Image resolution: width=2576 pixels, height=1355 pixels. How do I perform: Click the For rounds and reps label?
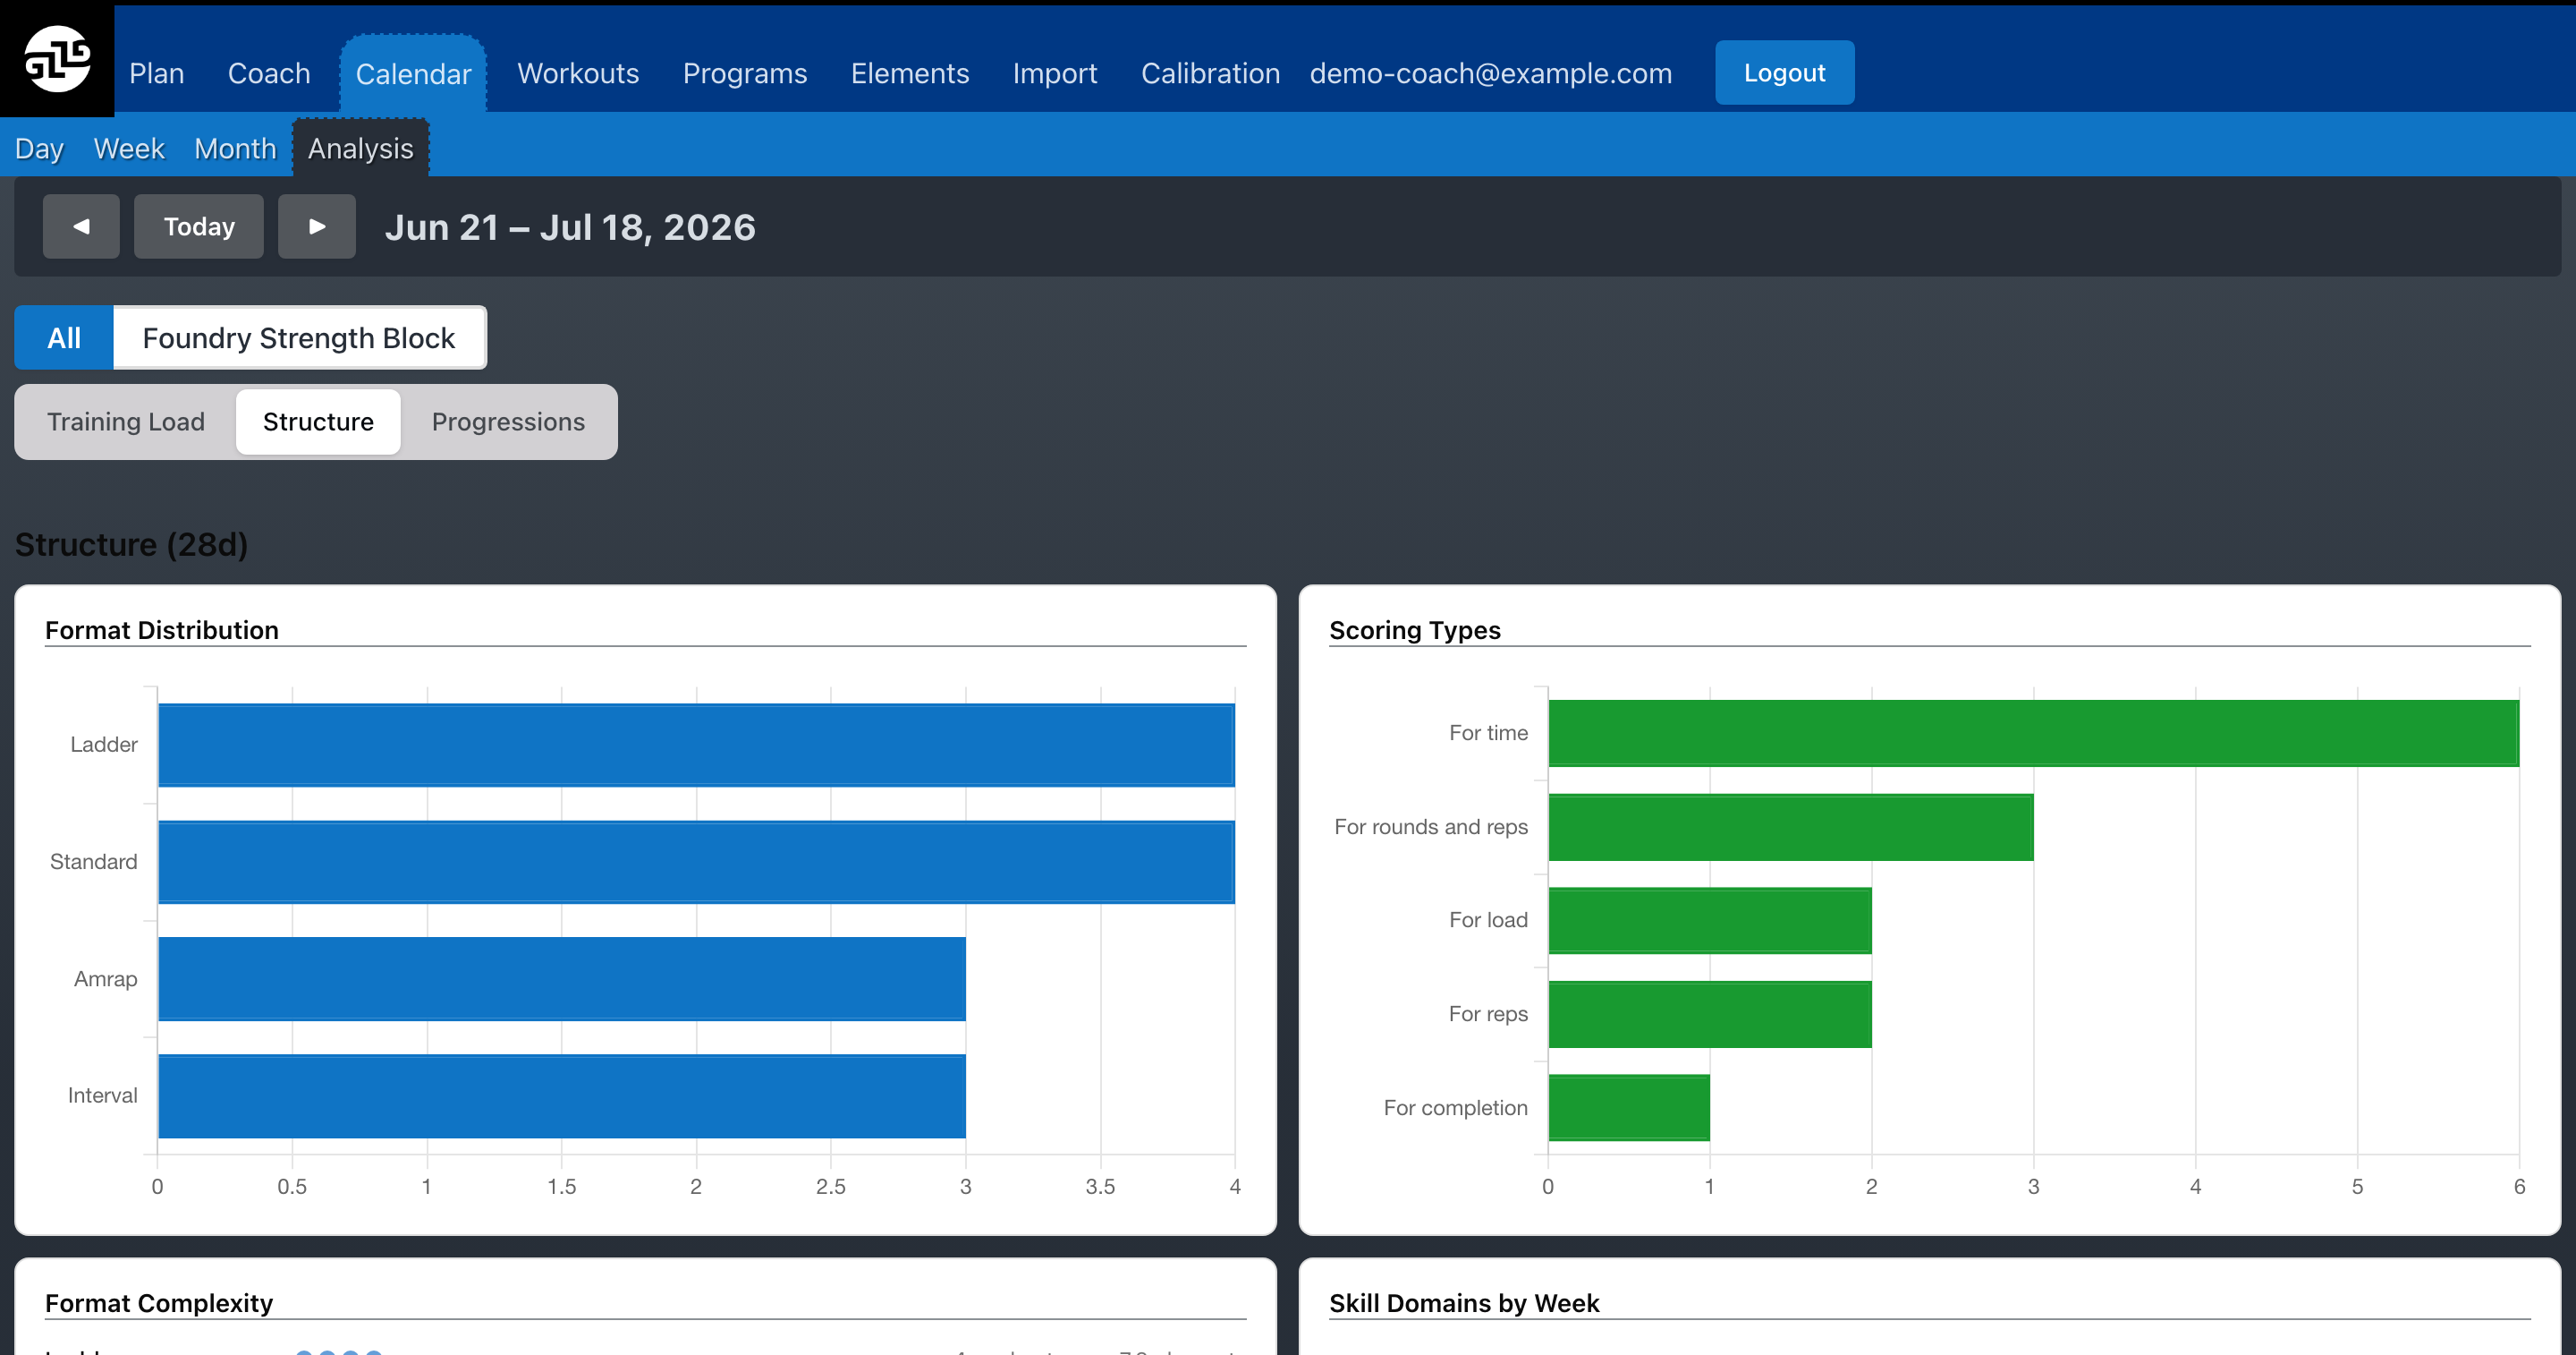click(x=1431, y=827)
